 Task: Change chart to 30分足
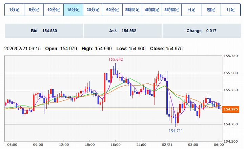(93, 10)
